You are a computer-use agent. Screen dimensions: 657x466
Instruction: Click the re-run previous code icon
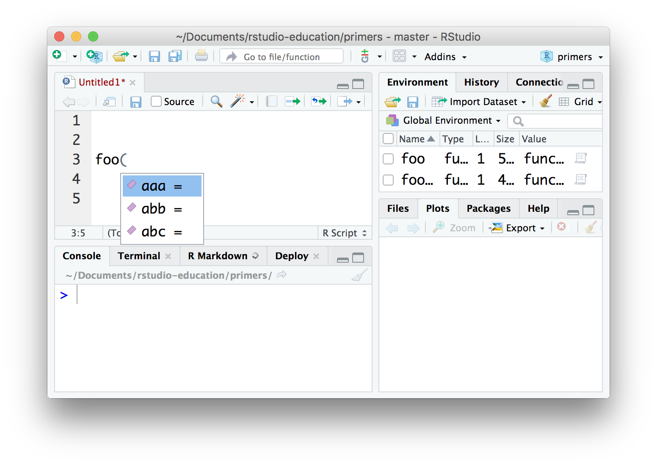tap(319, 102)
